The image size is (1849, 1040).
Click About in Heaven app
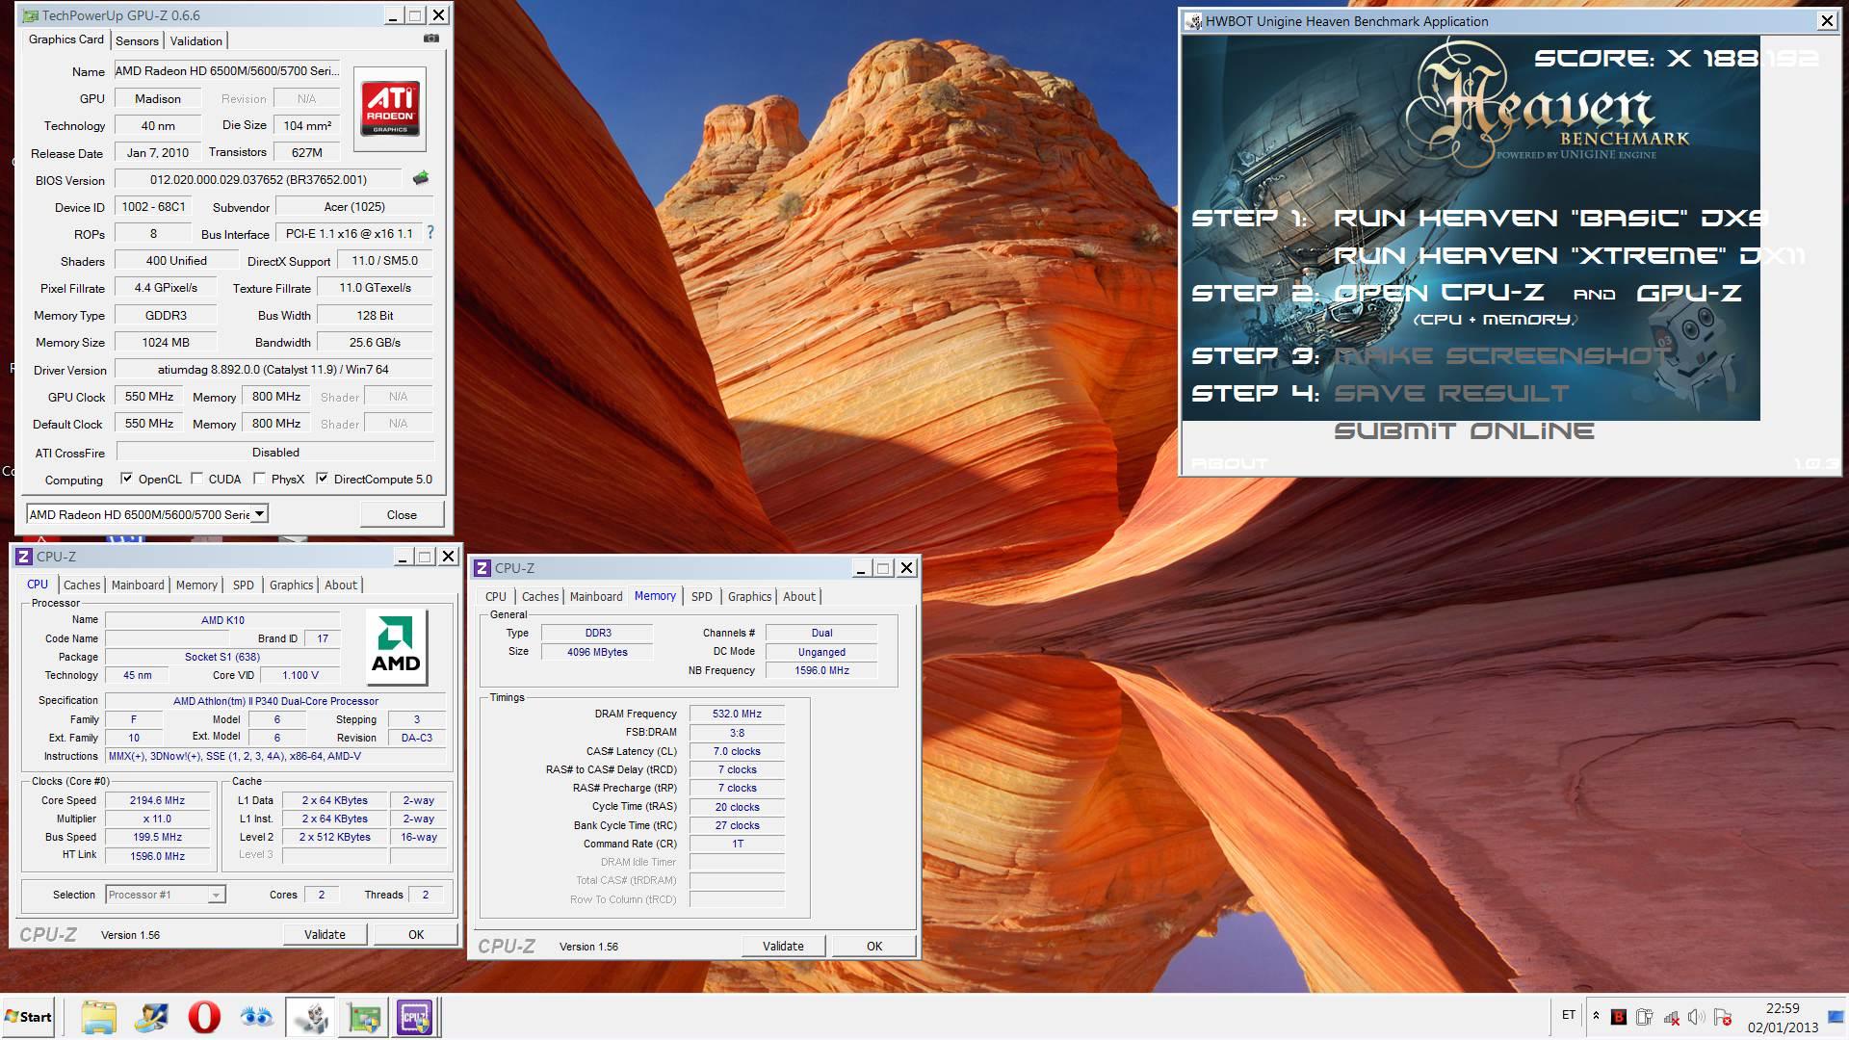click(x=1230, y=463)
